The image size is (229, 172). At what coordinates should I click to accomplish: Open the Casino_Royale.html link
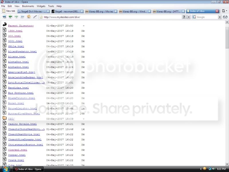click(22, 124)
